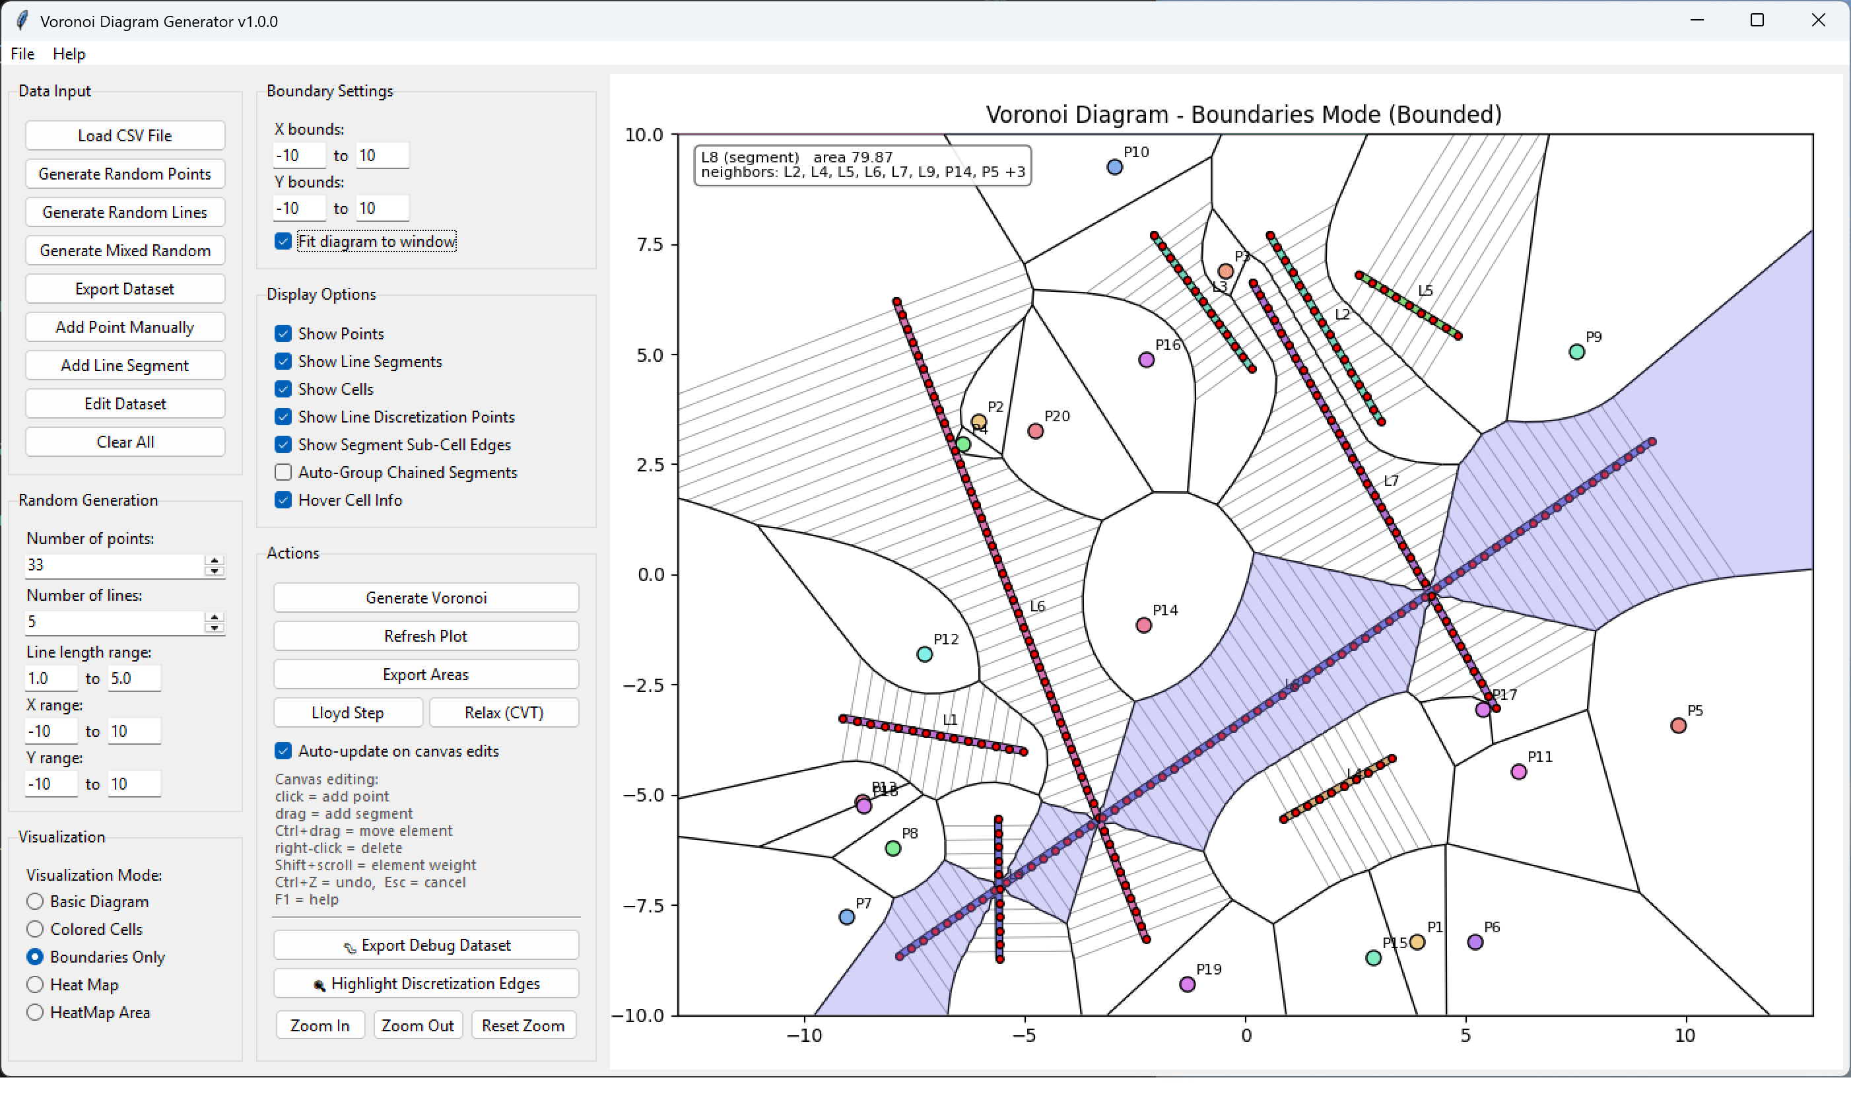Enable Auto-Group Chained Segments
1851x1094 pixels.
283,473
